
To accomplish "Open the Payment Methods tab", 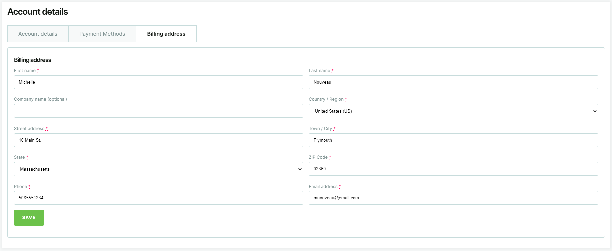I will 102,34.
